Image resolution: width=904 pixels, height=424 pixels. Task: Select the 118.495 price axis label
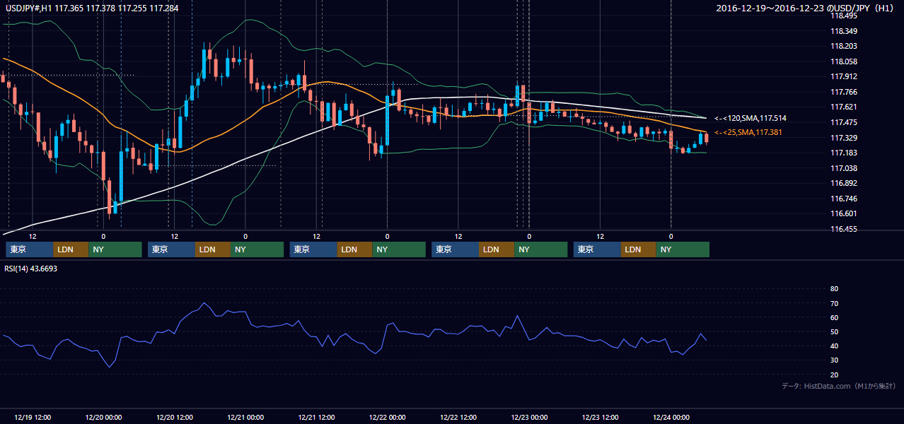click(x=844, y=16)
